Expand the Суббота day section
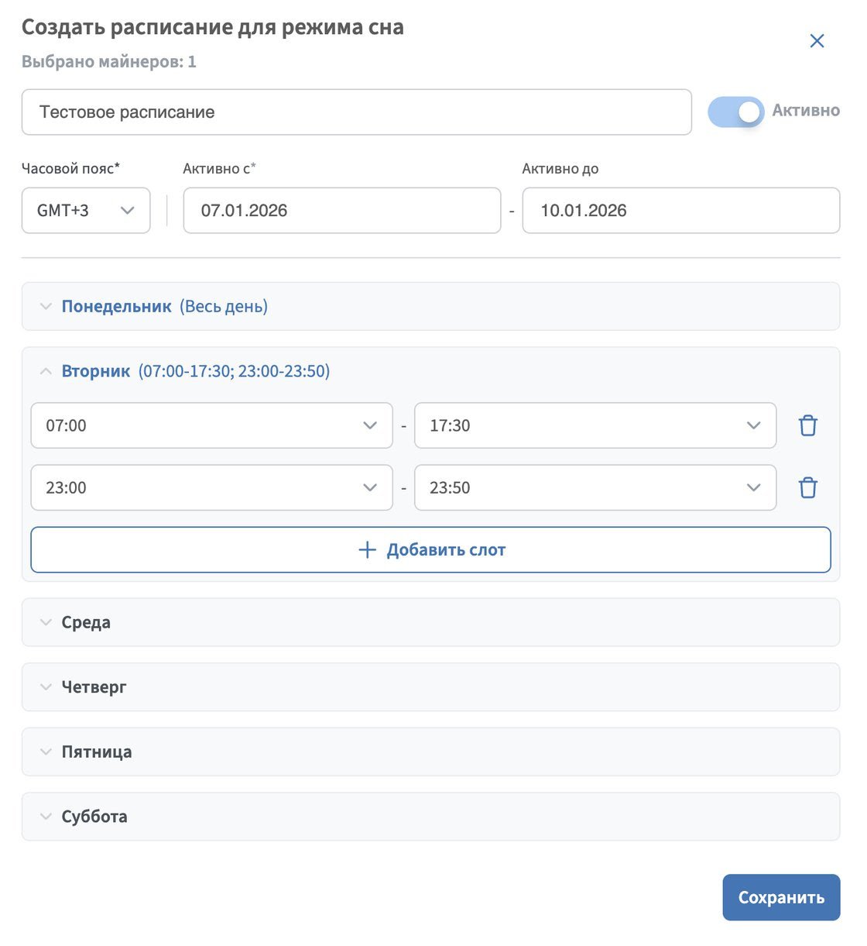The image size is (867, 946). tap(94, 817)
